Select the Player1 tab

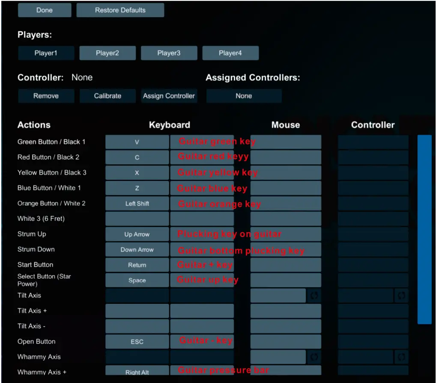pyautogui.click(x=46, y=53)
